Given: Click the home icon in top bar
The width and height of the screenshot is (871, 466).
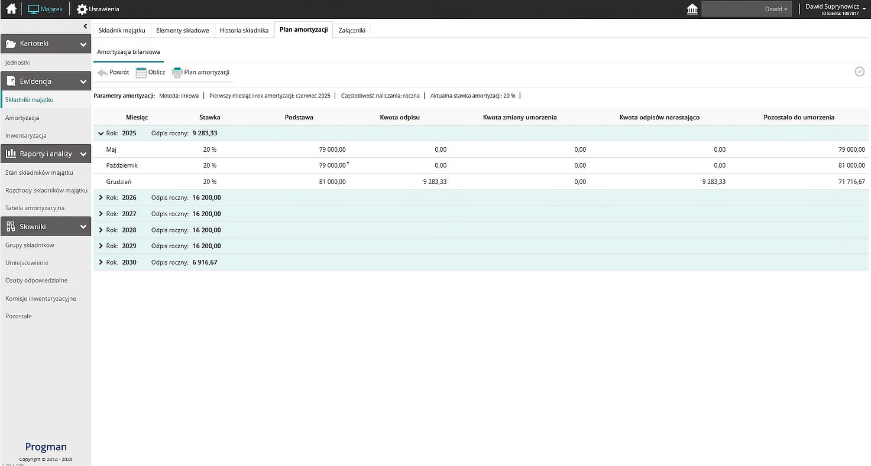Looking at the screenshot, I should click(x=11, y=9).
